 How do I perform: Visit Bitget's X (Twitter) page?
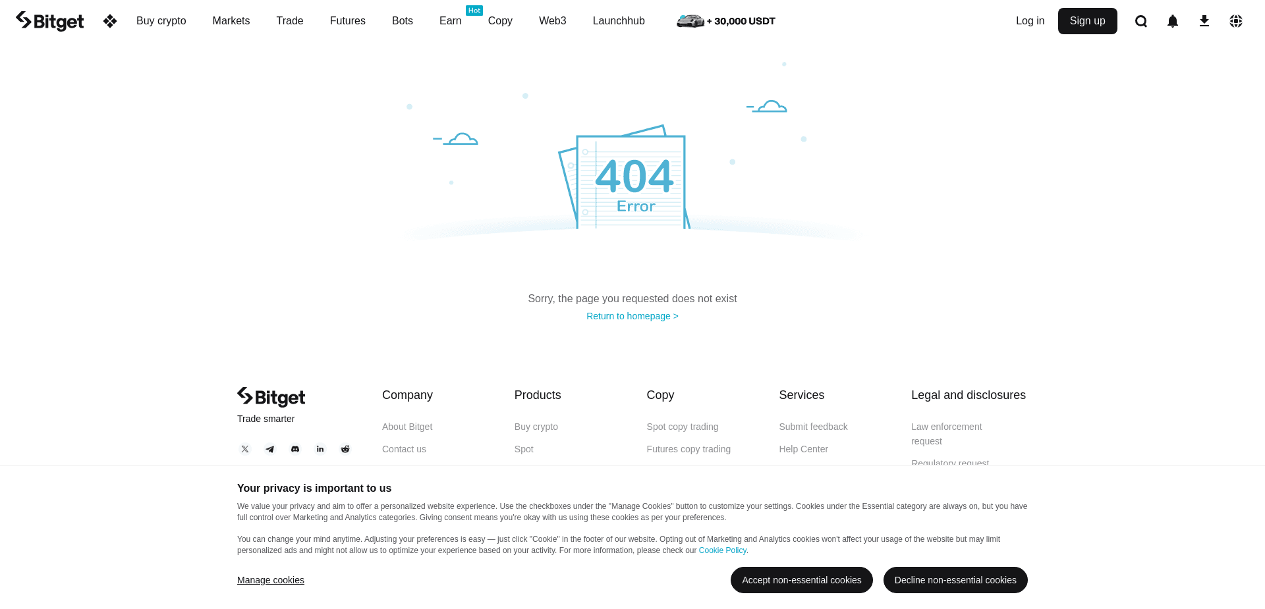point(244,449)
